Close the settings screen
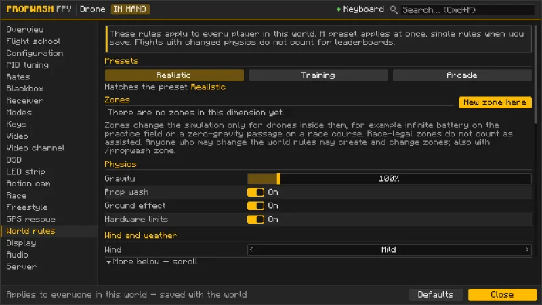The height and width of the screenshot is (305, 542). pos(502,295)
